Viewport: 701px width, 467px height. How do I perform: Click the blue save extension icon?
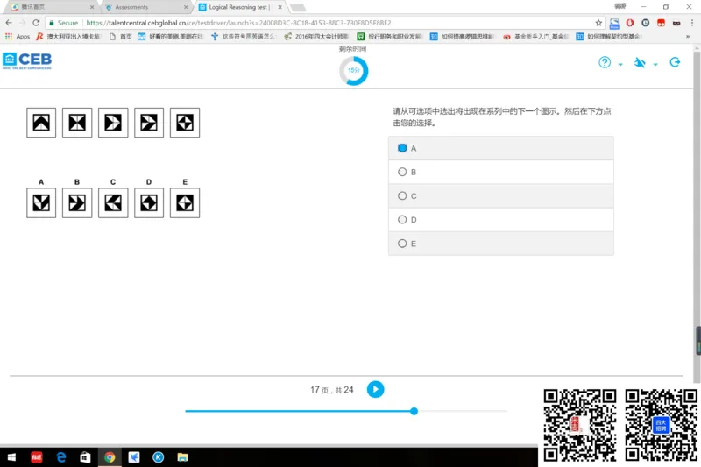tap(614, 23)
